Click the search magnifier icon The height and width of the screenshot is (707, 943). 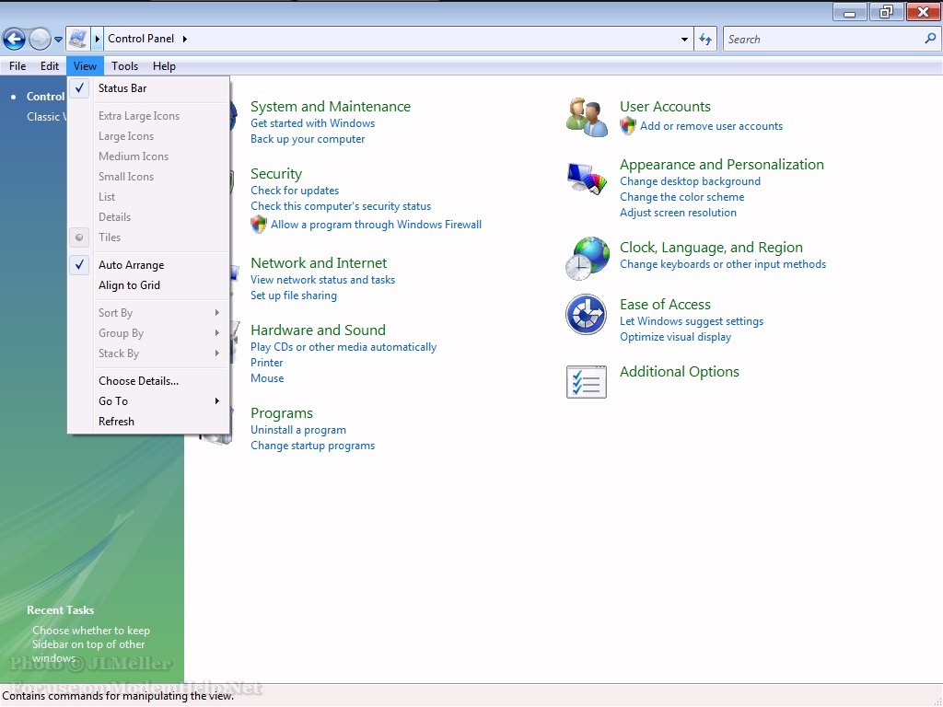[930, 39]
